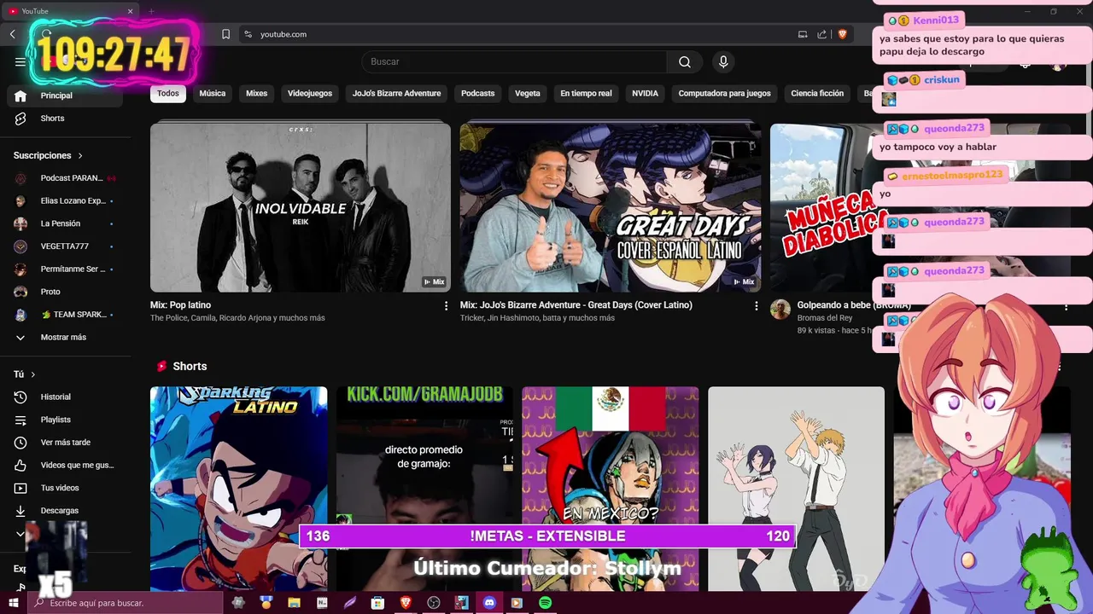Open Podcast PARAN... subscription

(x=65, y=178)
